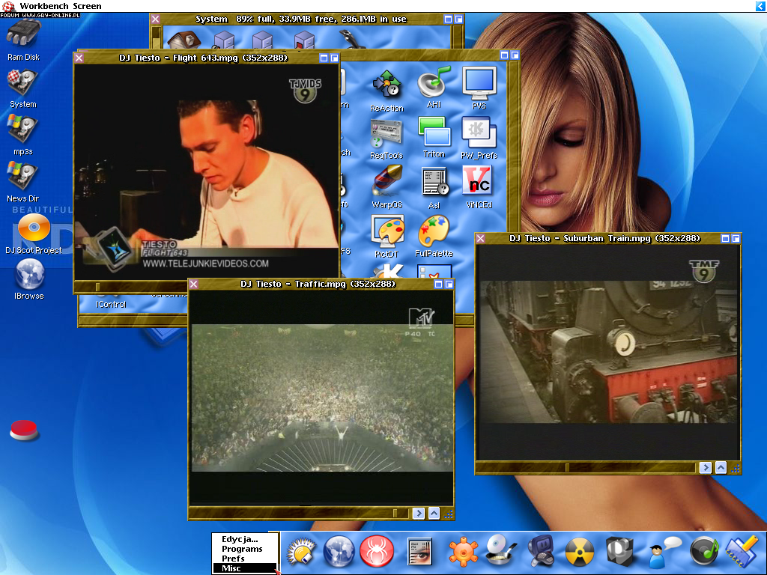The image size is (767, 575).
Task: Launch the blue computer dock icon
Action: (540, 552)
